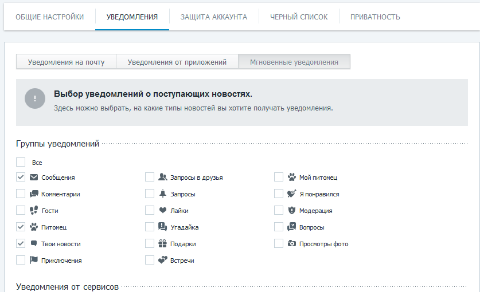The image size is (480, 292).
Task: Click the flag icon beside Приключения
Action: (x=34, y=260)
